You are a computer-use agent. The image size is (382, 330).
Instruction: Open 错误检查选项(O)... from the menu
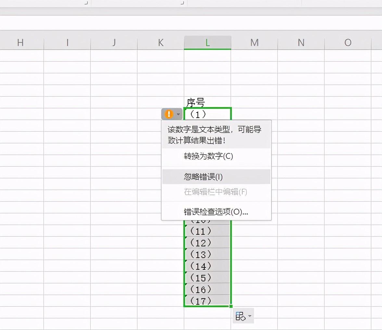click(x=216, y=212)
